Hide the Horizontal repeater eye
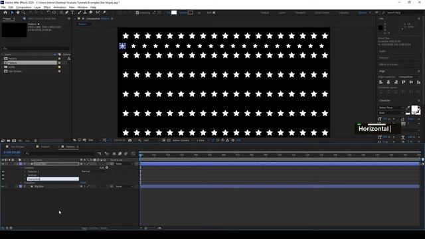Viewport: 425px width, 239px height. [x=3, y=179]
